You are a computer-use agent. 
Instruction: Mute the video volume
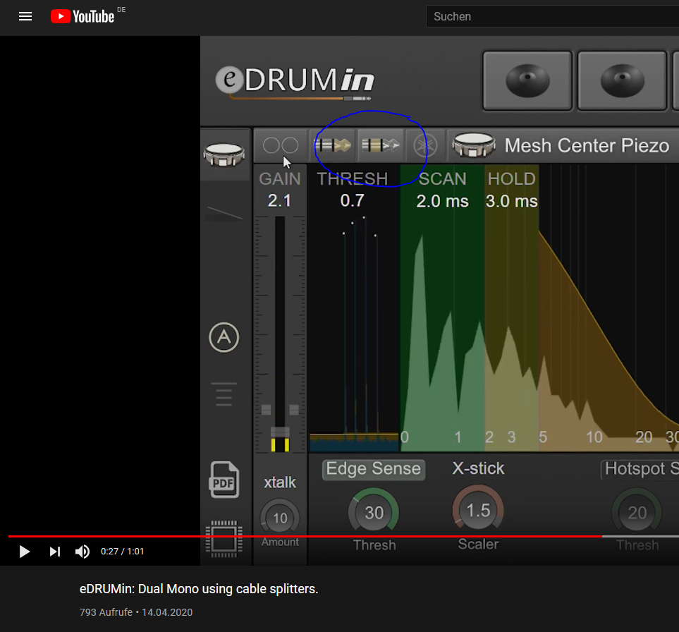click(x=82, y=552)
